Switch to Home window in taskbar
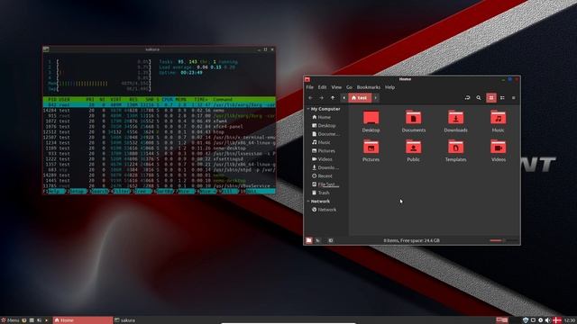The width and height of the screenshot is (577, 324). pos(83,320)
